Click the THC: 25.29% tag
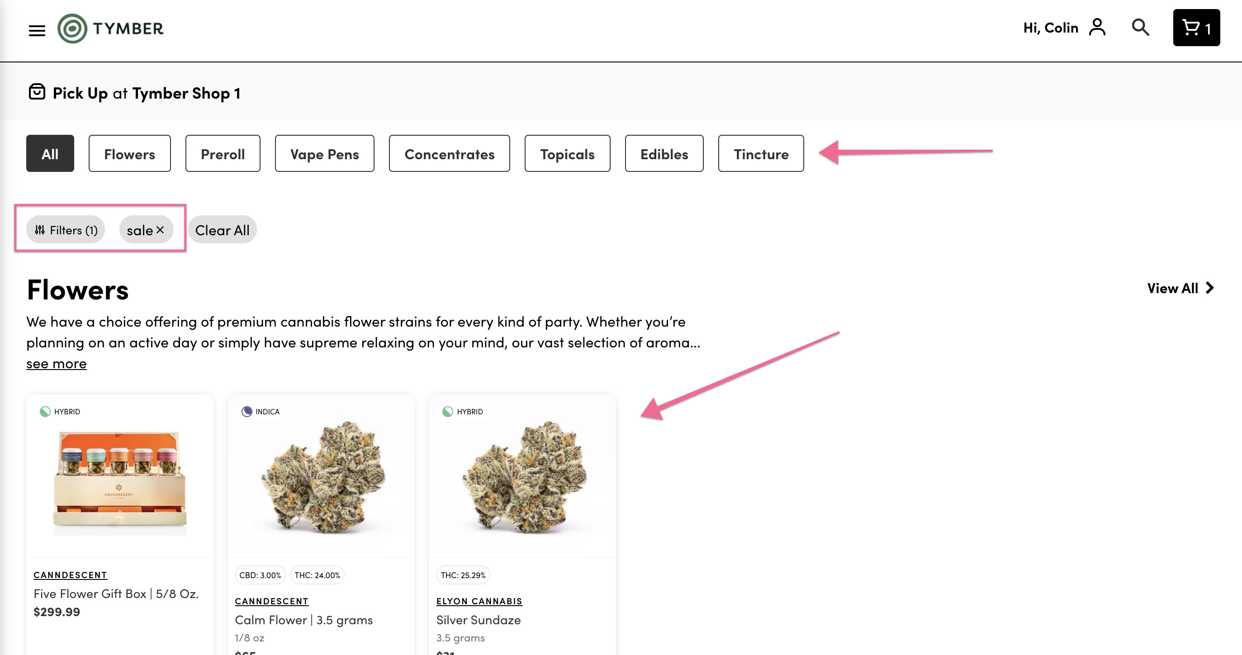Image resolution: width=1242 pixels, height=655 pixels. (463, 575)
